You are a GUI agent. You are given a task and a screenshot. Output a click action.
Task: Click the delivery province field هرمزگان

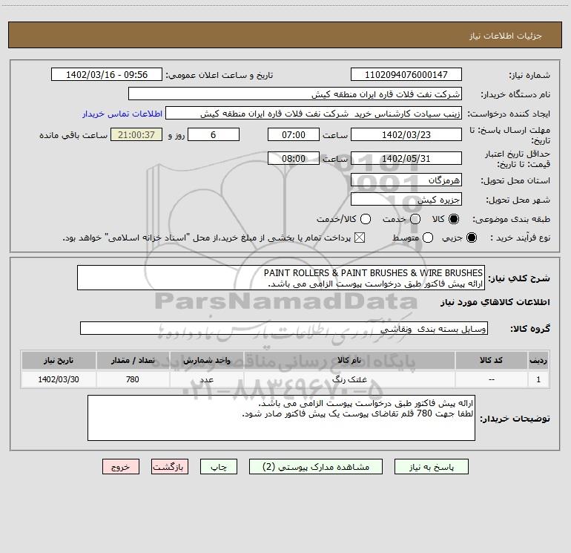tap(406, 180)
